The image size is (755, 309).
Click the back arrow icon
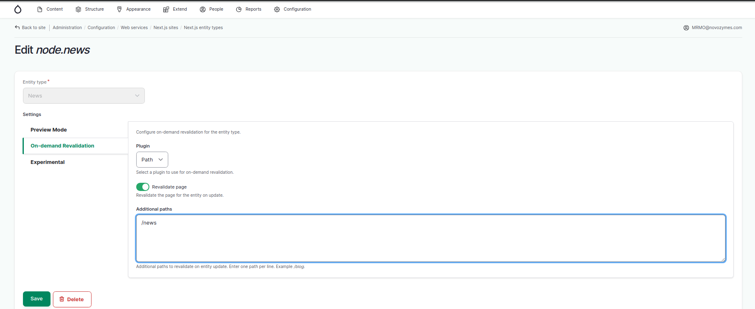click(x=17, y=27)
